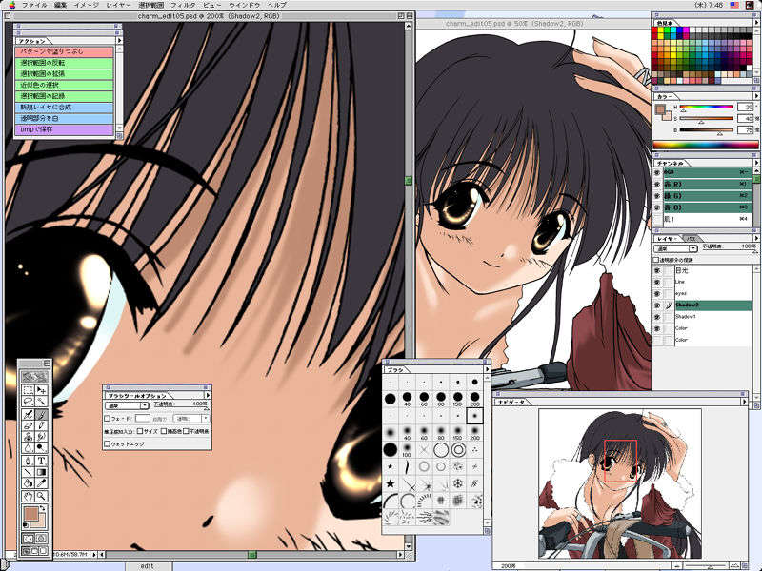The image size is (762, 571).
Task: Open the Channels palette flyout arrow
Action: (755, 163)
